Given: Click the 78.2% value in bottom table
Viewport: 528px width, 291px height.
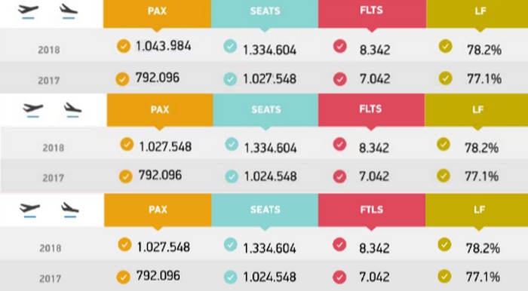Looking at the screenshot, I should click(483, 248).
